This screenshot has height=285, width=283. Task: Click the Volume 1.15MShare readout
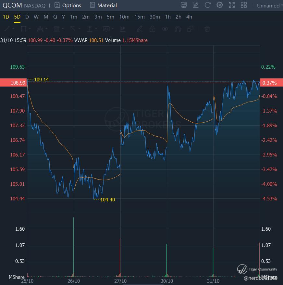coord(126,40)
